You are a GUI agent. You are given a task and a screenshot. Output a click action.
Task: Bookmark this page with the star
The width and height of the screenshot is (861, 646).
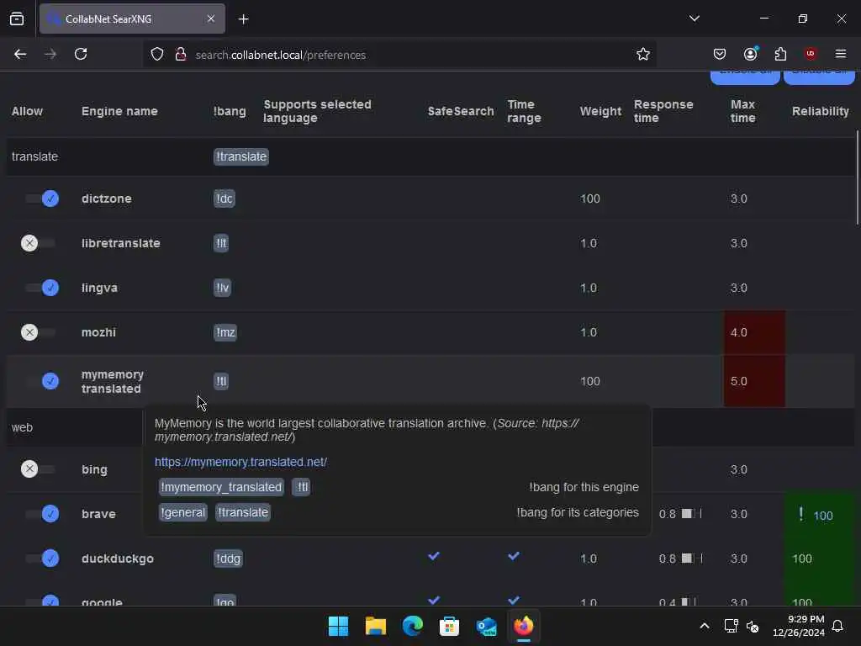pyautogui.click(x=643, y=55)
